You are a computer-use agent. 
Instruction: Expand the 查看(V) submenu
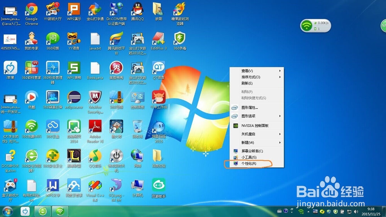(x=257, y=71)
